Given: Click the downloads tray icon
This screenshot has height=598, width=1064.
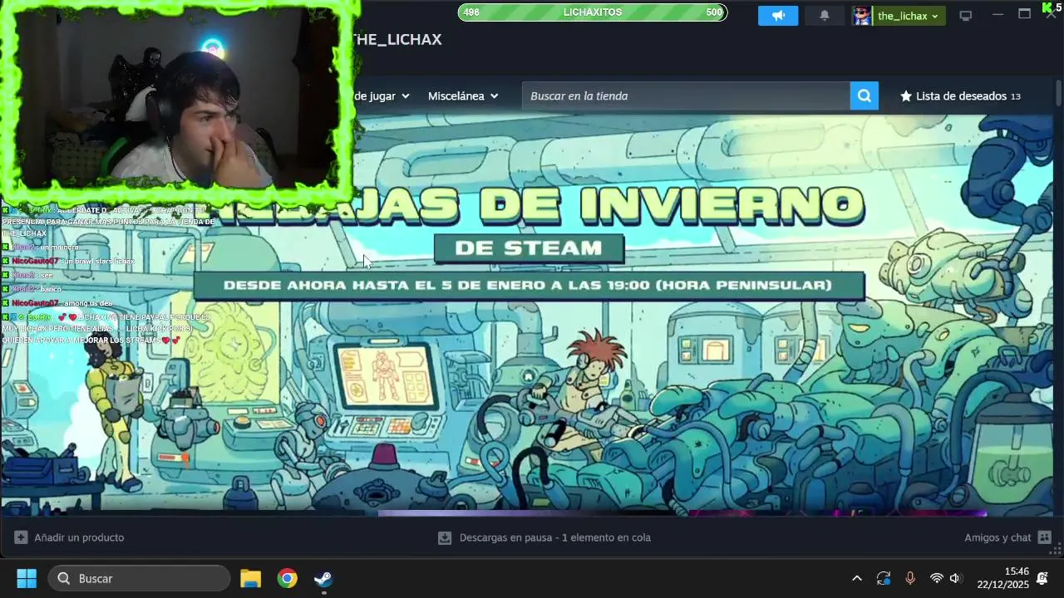Looking at the screenshot, I should 445,537.
